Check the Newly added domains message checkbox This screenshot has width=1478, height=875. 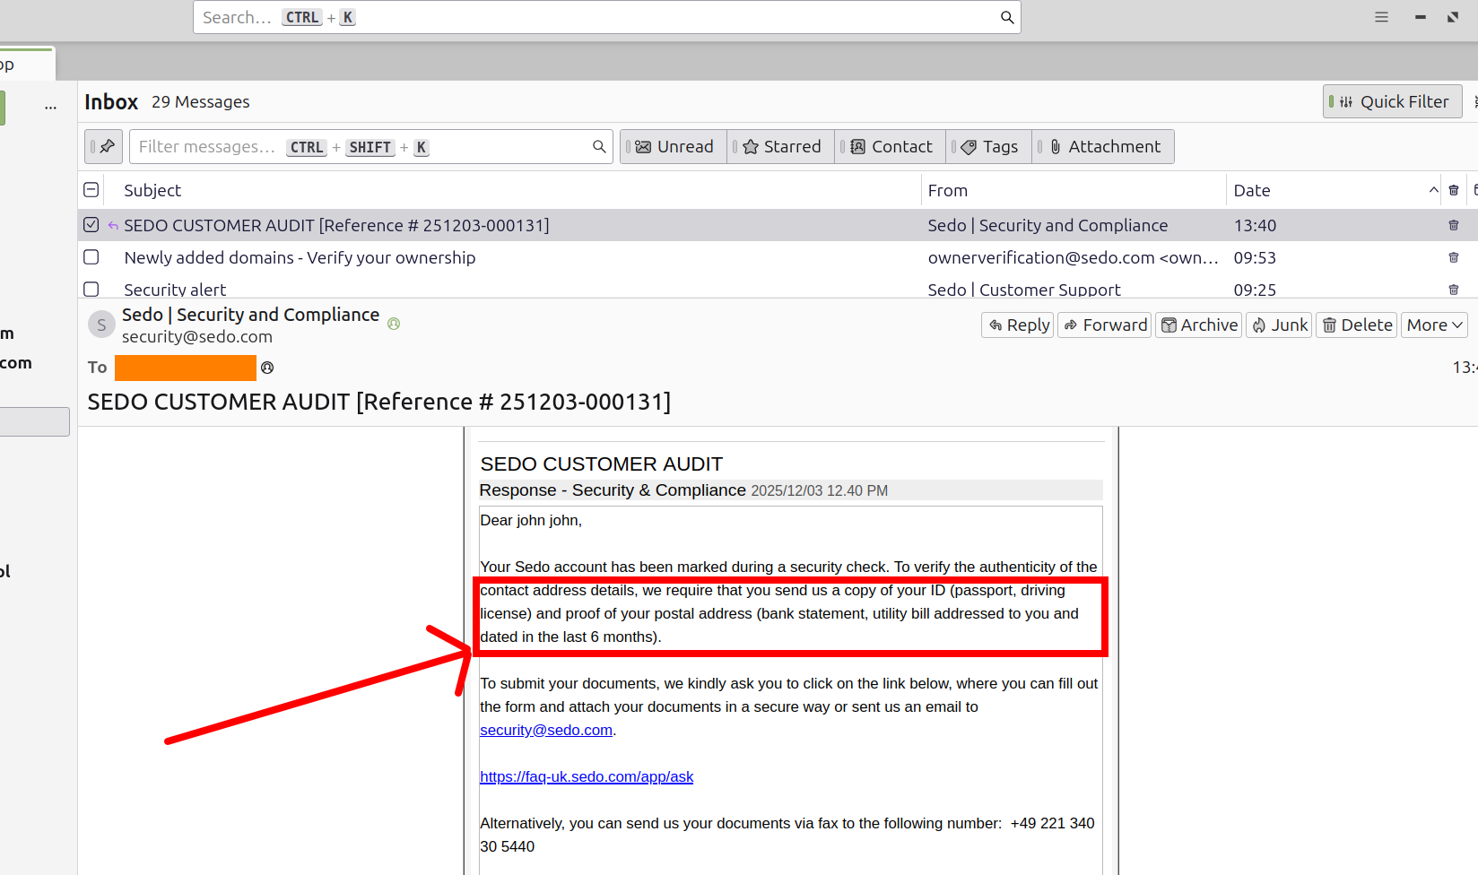(91, 257)
